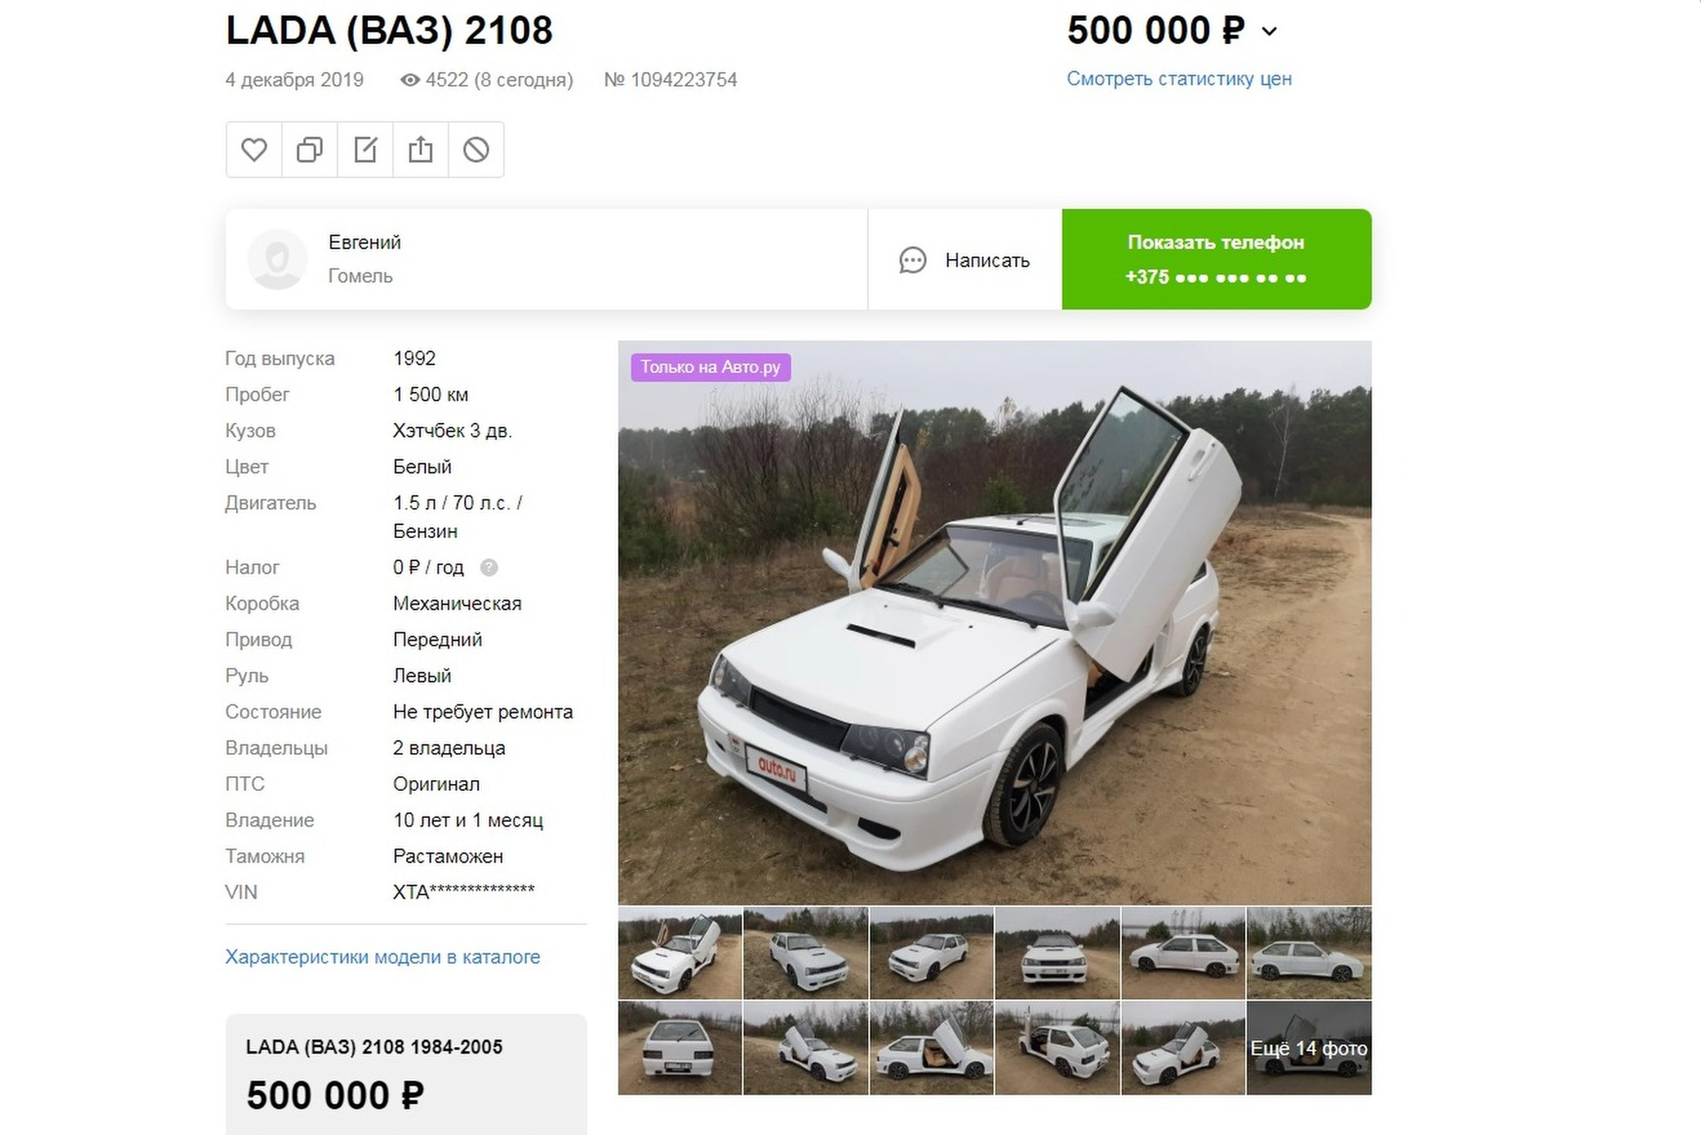Open Смотреть статистику цен link

click(1179, 79)
